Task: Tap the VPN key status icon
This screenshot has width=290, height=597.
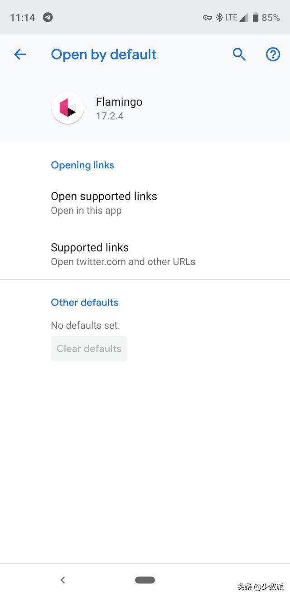Action: coord(208,18)
